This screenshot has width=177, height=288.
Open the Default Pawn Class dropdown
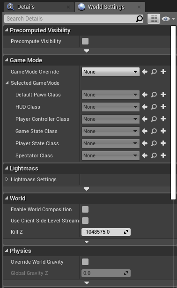[111, 95]
